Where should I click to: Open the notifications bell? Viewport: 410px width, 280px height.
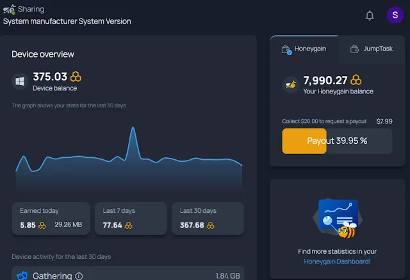click(370, 15)
